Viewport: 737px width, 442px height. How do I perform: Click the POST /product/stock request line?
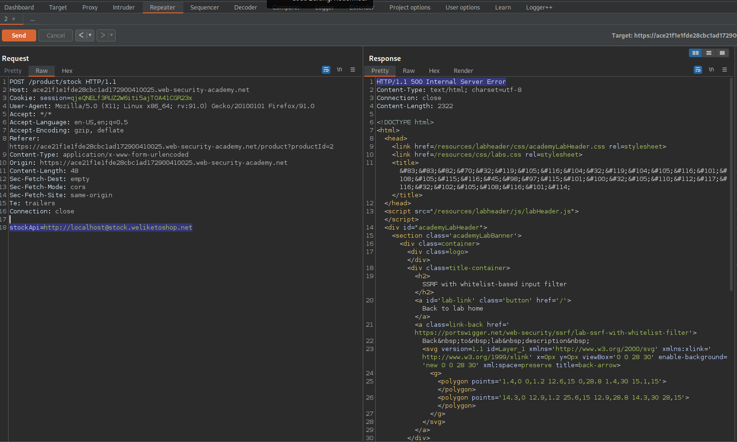pos(63,82)
